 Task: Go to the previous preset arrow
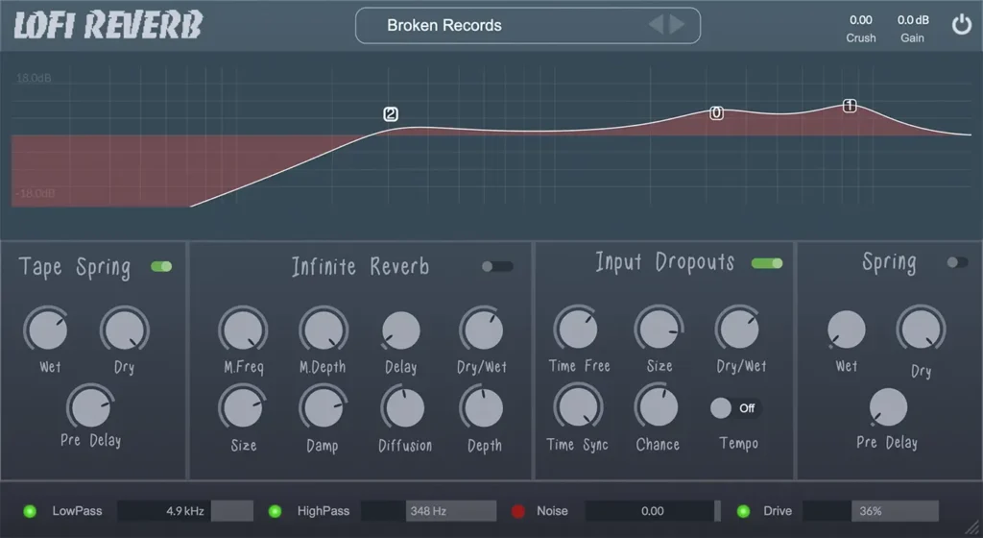tap(656, 25)
